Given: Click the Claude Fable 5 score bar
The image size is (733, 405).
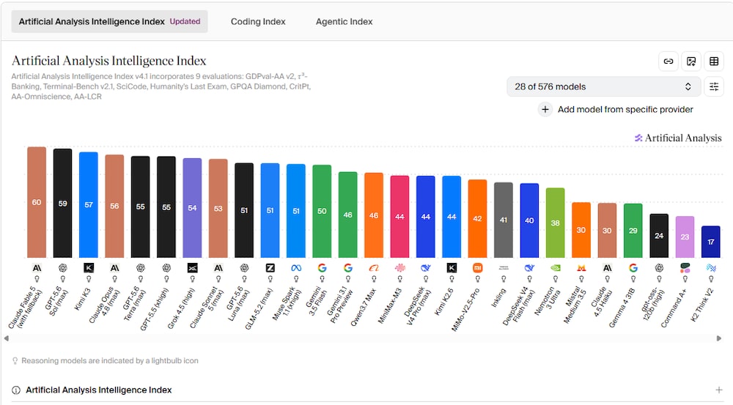Looking at the screenshot, I should [37, 202].
